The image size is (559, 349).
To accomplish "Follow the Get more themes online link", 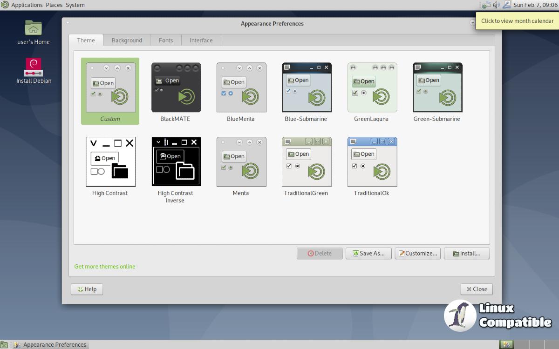I will click(x=105, y=267).
